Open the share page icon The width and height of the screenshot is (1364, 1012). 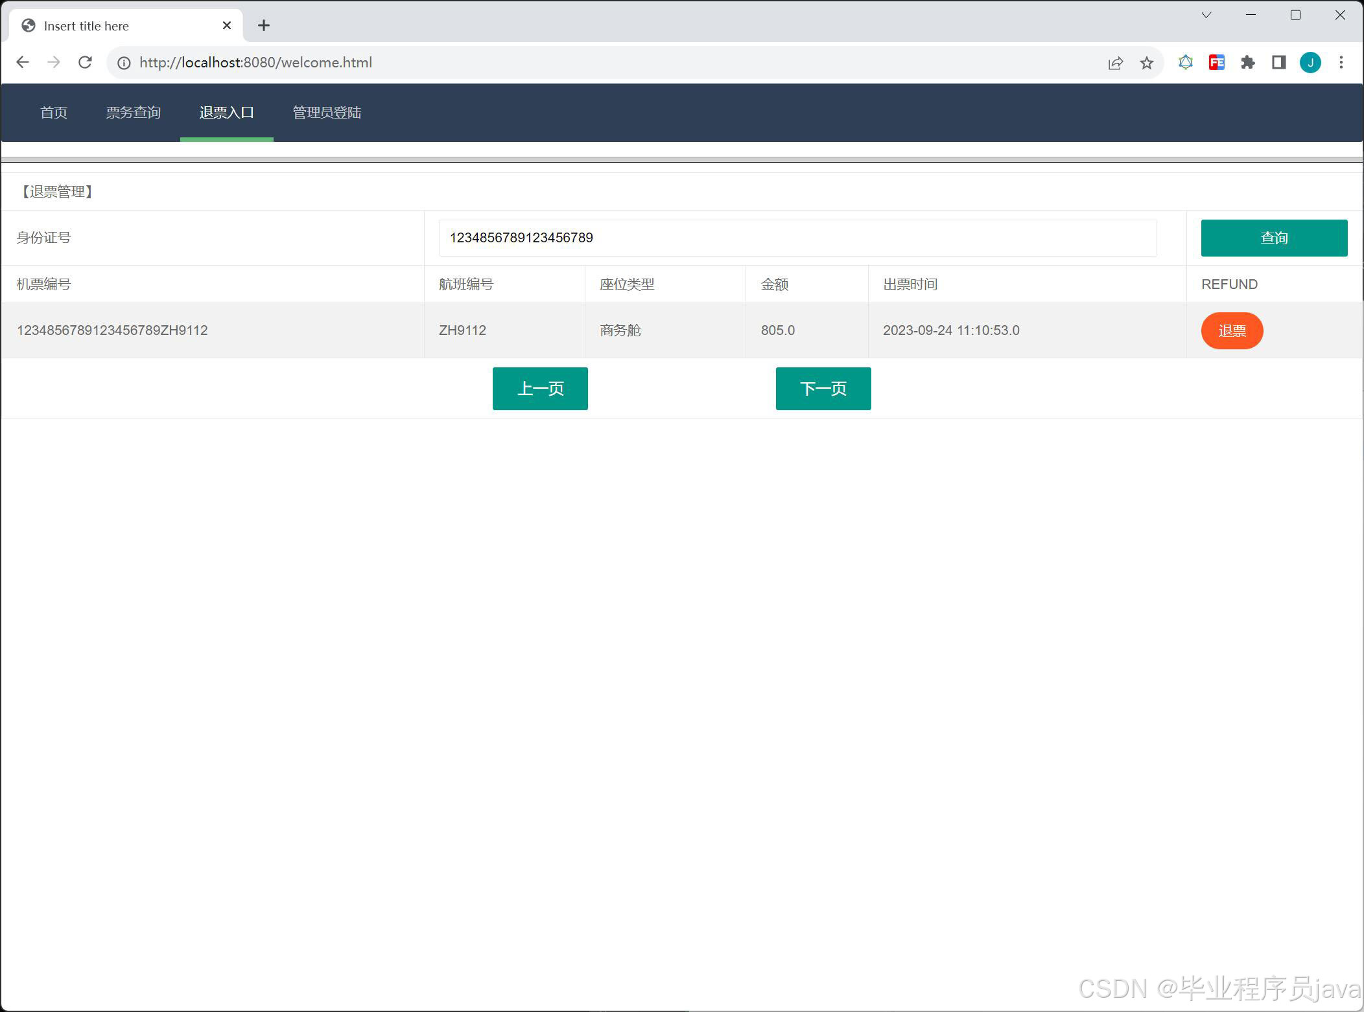[1114, 62]
